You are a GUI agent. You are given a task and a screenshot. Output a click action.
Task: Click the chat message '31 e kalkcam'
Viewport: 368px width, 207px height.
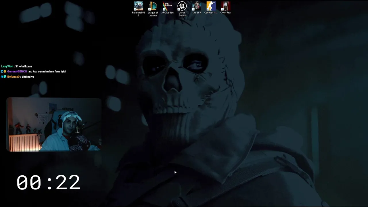24,66
